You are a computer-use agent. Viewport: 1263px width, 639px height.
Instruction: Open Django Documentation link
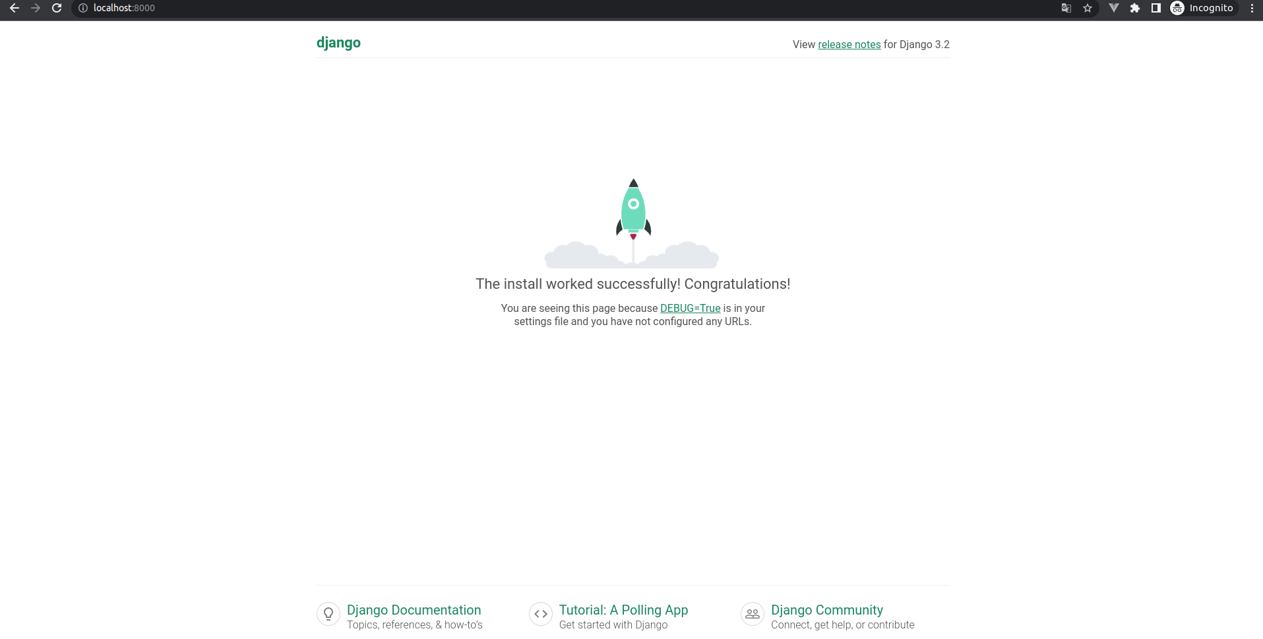414,610
